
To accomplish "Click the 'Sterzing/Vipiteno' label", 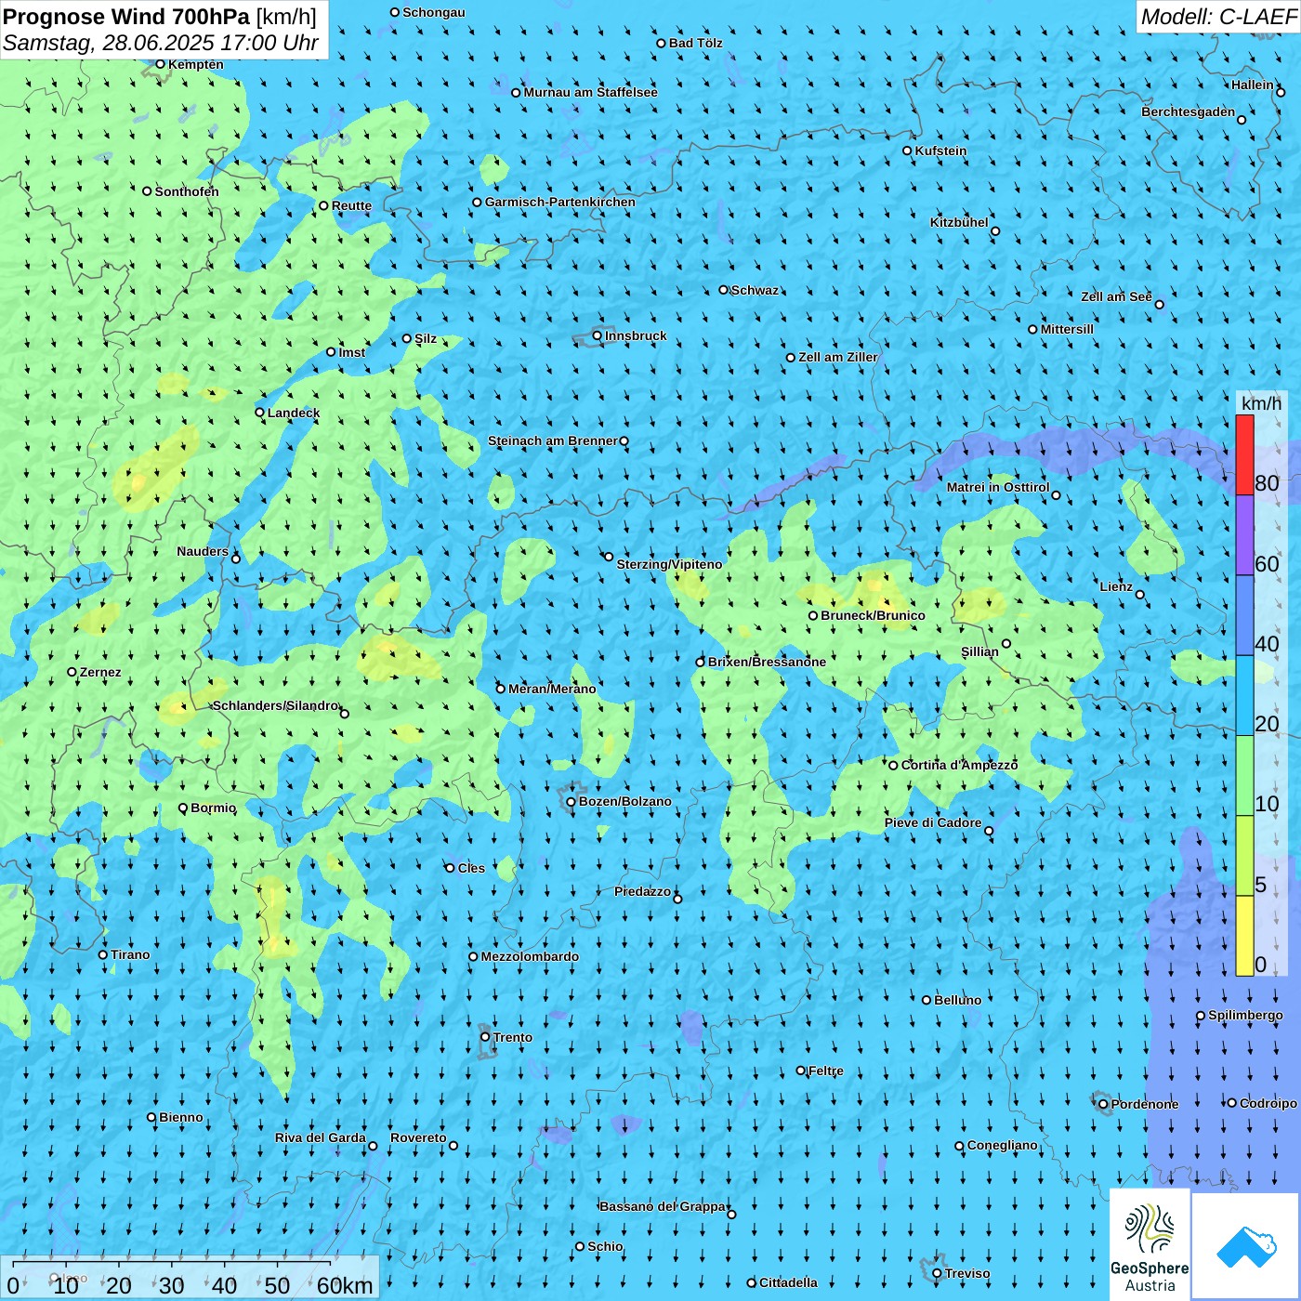I will 669,564.
